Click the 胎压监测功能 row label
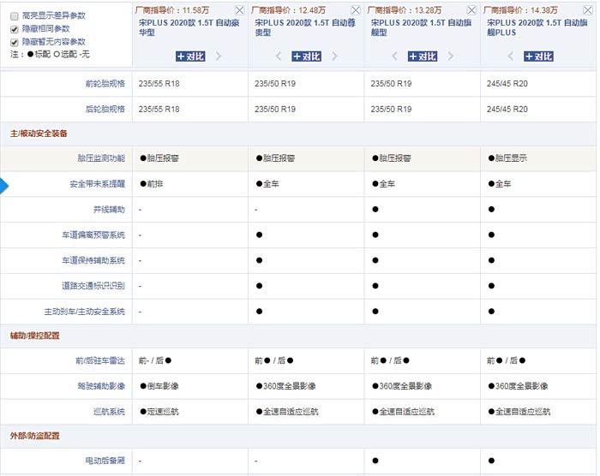 click(x=101, y=158)
